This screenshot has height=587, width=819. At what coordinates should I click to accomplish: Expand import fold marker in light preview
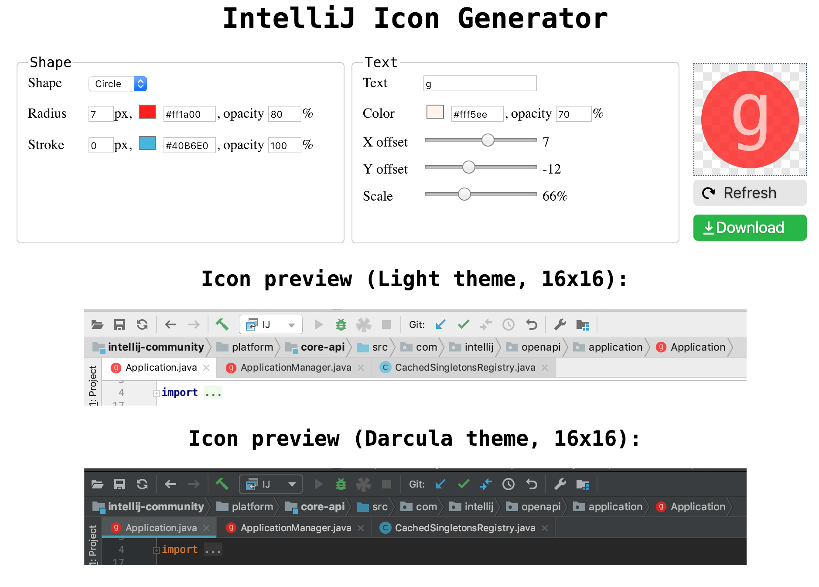click(x=156, y=393)
